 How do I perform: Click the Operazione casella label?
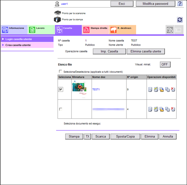click(76, 51)
